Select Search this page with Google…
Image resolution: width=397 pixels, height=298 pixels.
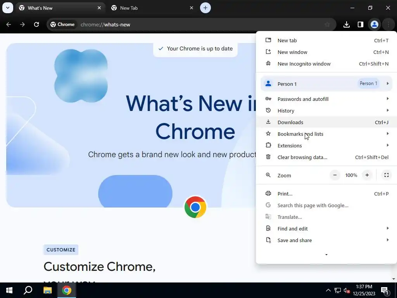(326, 206)
